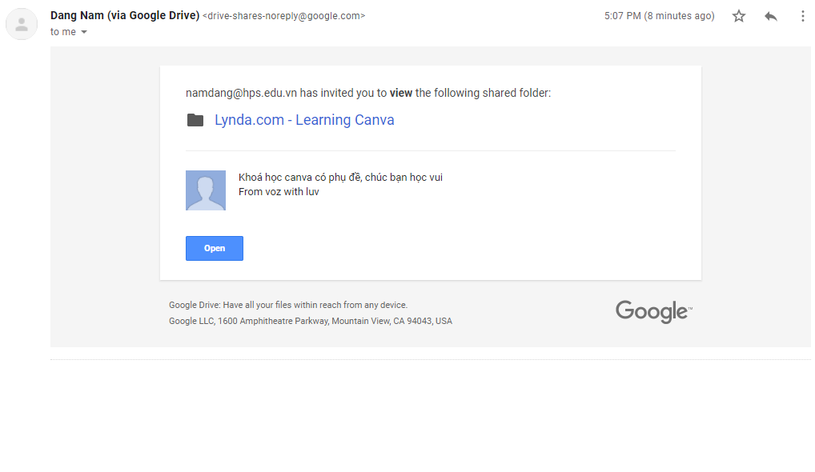Click the namdang@hps.edu.vn invitation text
Image resolution: width=815 pixels, height=472 pixels.
(368, 93)
